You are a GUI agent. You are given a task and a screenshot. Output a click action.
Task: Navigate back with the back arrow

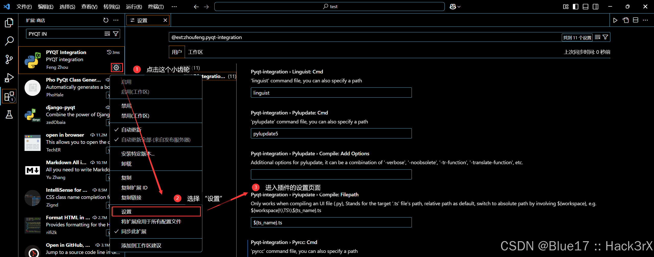pyautogui.click(x=196, y=7)
